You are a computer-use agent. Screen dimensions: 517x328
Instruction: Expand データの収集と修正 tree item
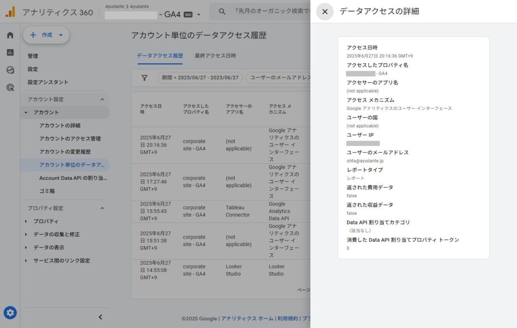tap(26, 235)
